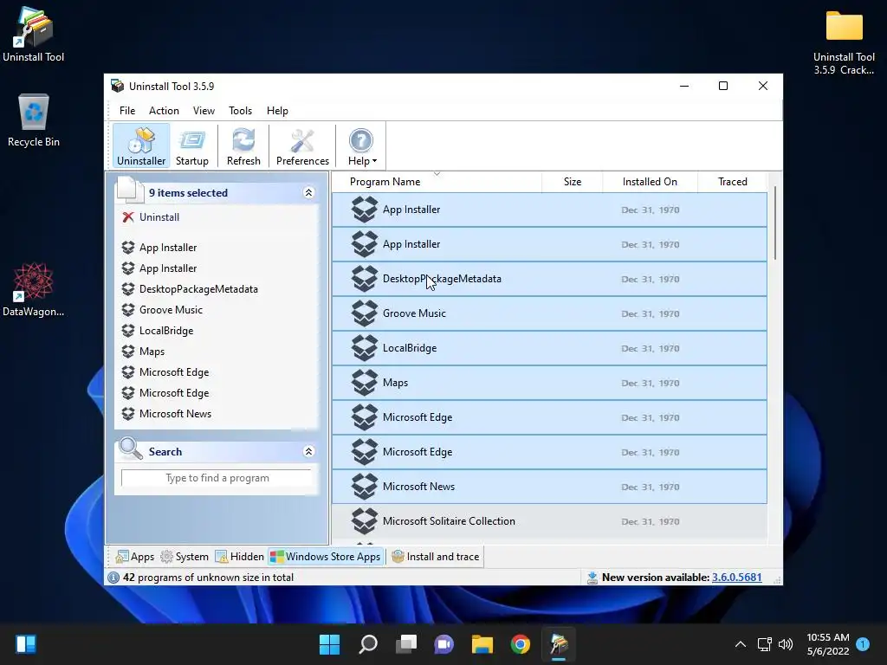This screenshot has height=665, width=887.
Task: Click LocalBridge icon in the selected items panel
Action: point(128,330)
